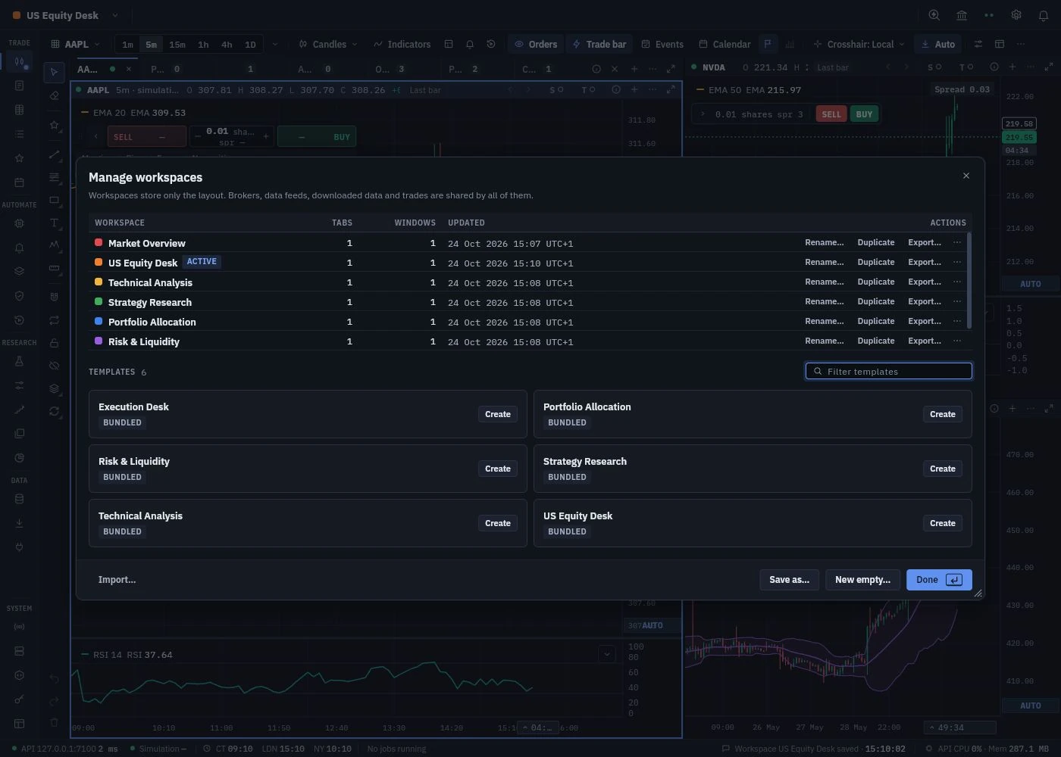Open more actions for Risk & Liquidity row
1061x757 pixels.
[x=957, y=341]
